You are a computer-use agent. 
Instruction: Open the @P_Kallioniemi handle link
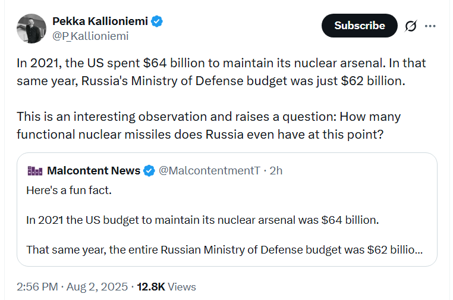[x=90, y=36]
